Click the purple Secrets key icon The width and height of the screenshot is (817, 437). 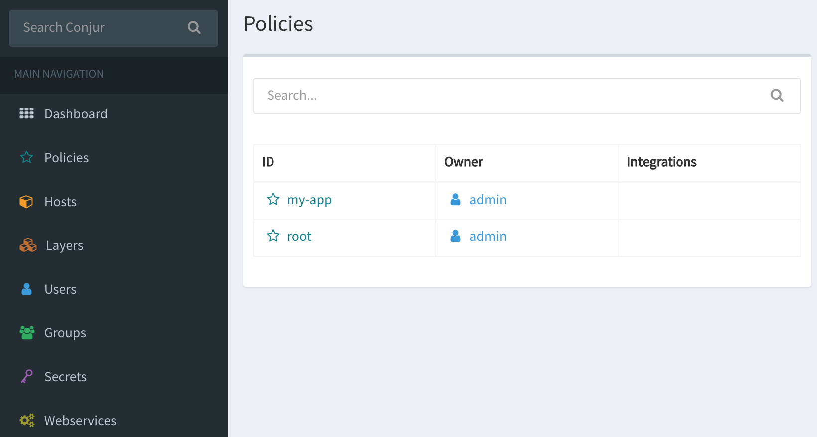point(26,376)
